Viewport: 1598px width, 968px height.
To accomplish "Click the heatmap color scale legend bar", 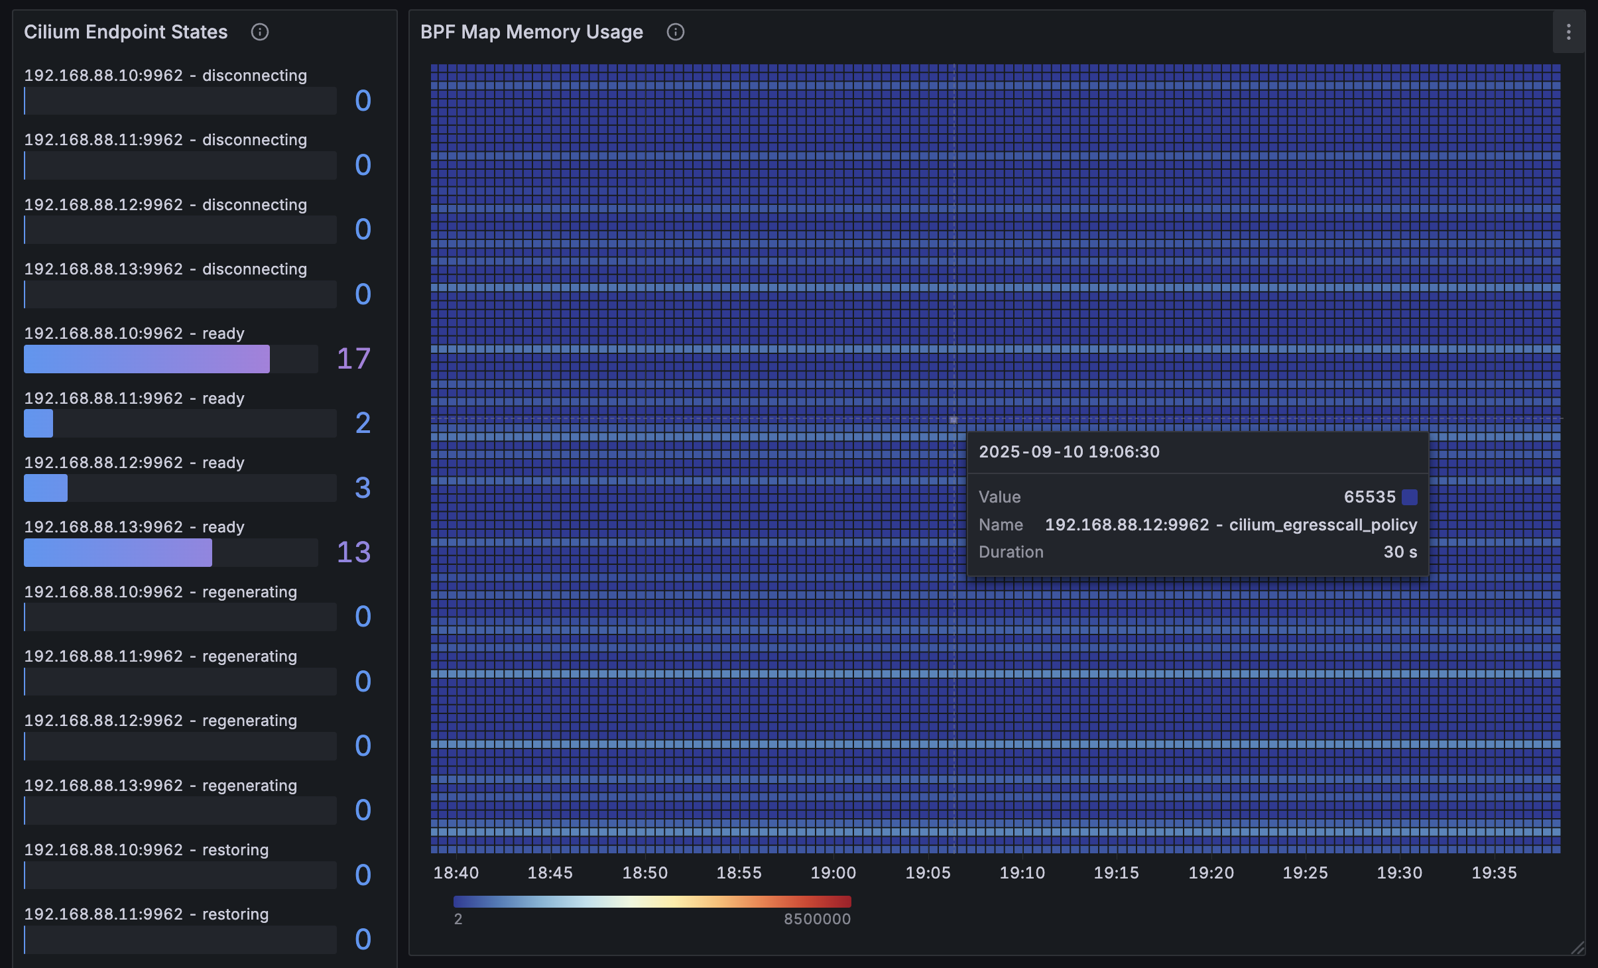I will click(x=651, y=902).
